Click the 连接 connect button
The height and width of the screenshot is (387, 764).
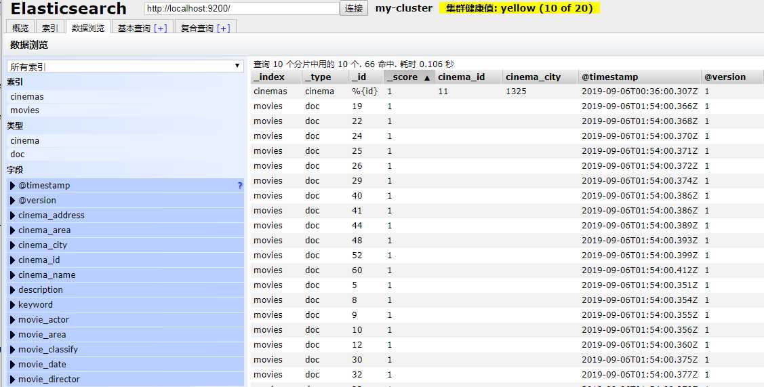[x=354, y=8]
